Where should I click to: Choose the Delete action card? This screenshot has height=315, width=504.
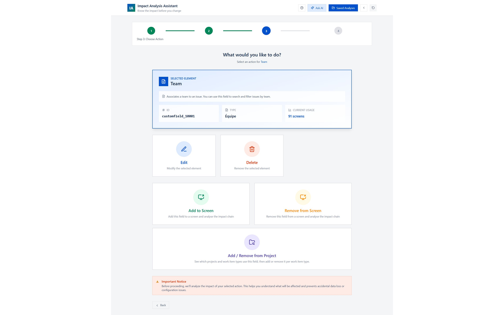click(x=252, y=156)
